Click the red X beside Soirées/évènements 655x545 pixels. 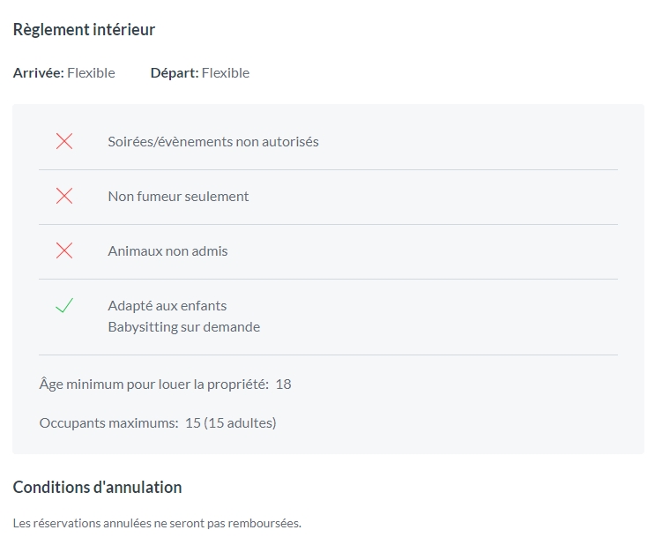[x=64, y=141]
